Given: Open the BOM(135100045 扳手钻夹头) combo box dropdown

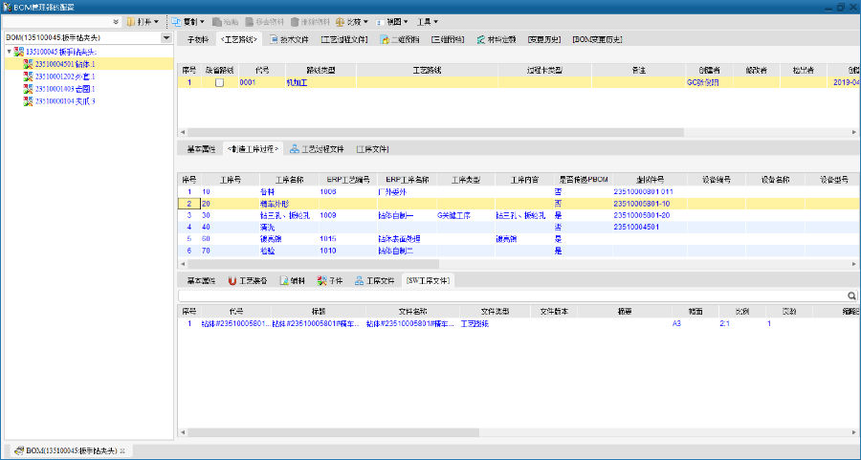Looking at the screenshot, I should coord(166,38).
